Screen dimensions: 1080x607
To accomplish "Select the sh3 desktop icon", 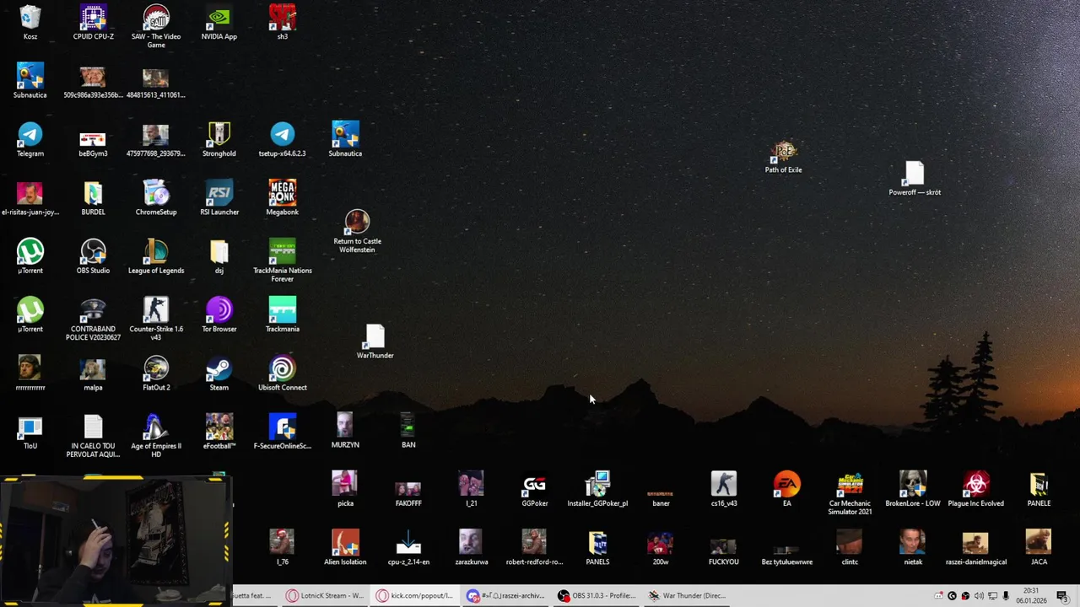I will pyautogui.click(x=283, y=22).
